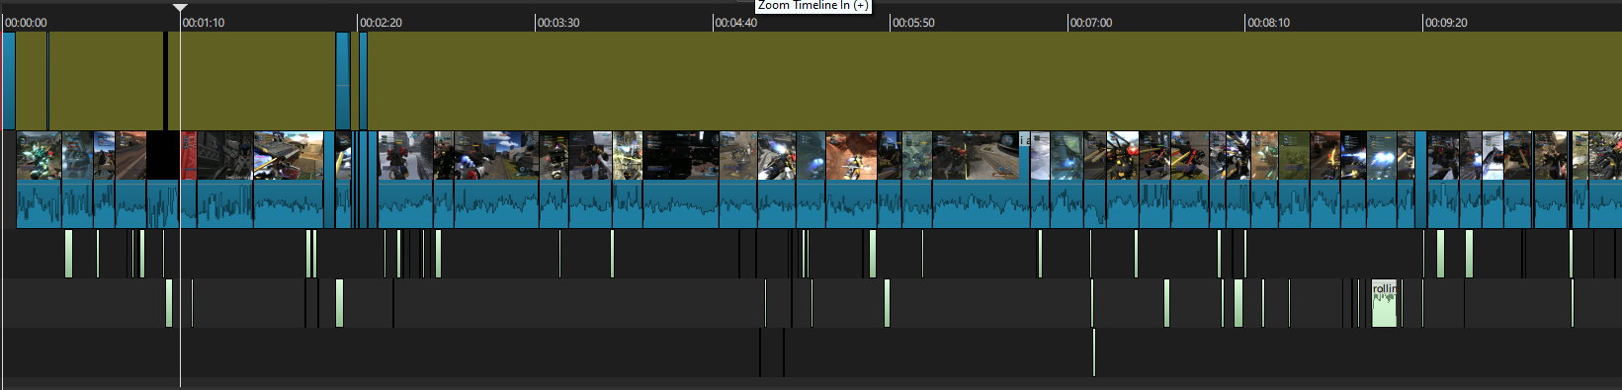Select the lone clip on the bottom track below 00:07:00

[1093, 352]
